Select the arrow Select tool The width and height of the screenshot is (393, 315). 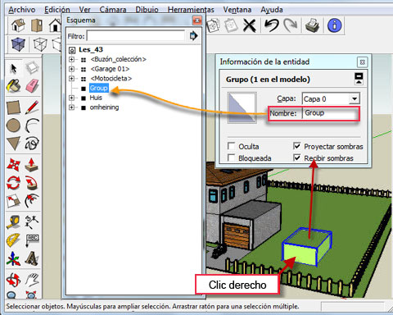click(13, 69)
